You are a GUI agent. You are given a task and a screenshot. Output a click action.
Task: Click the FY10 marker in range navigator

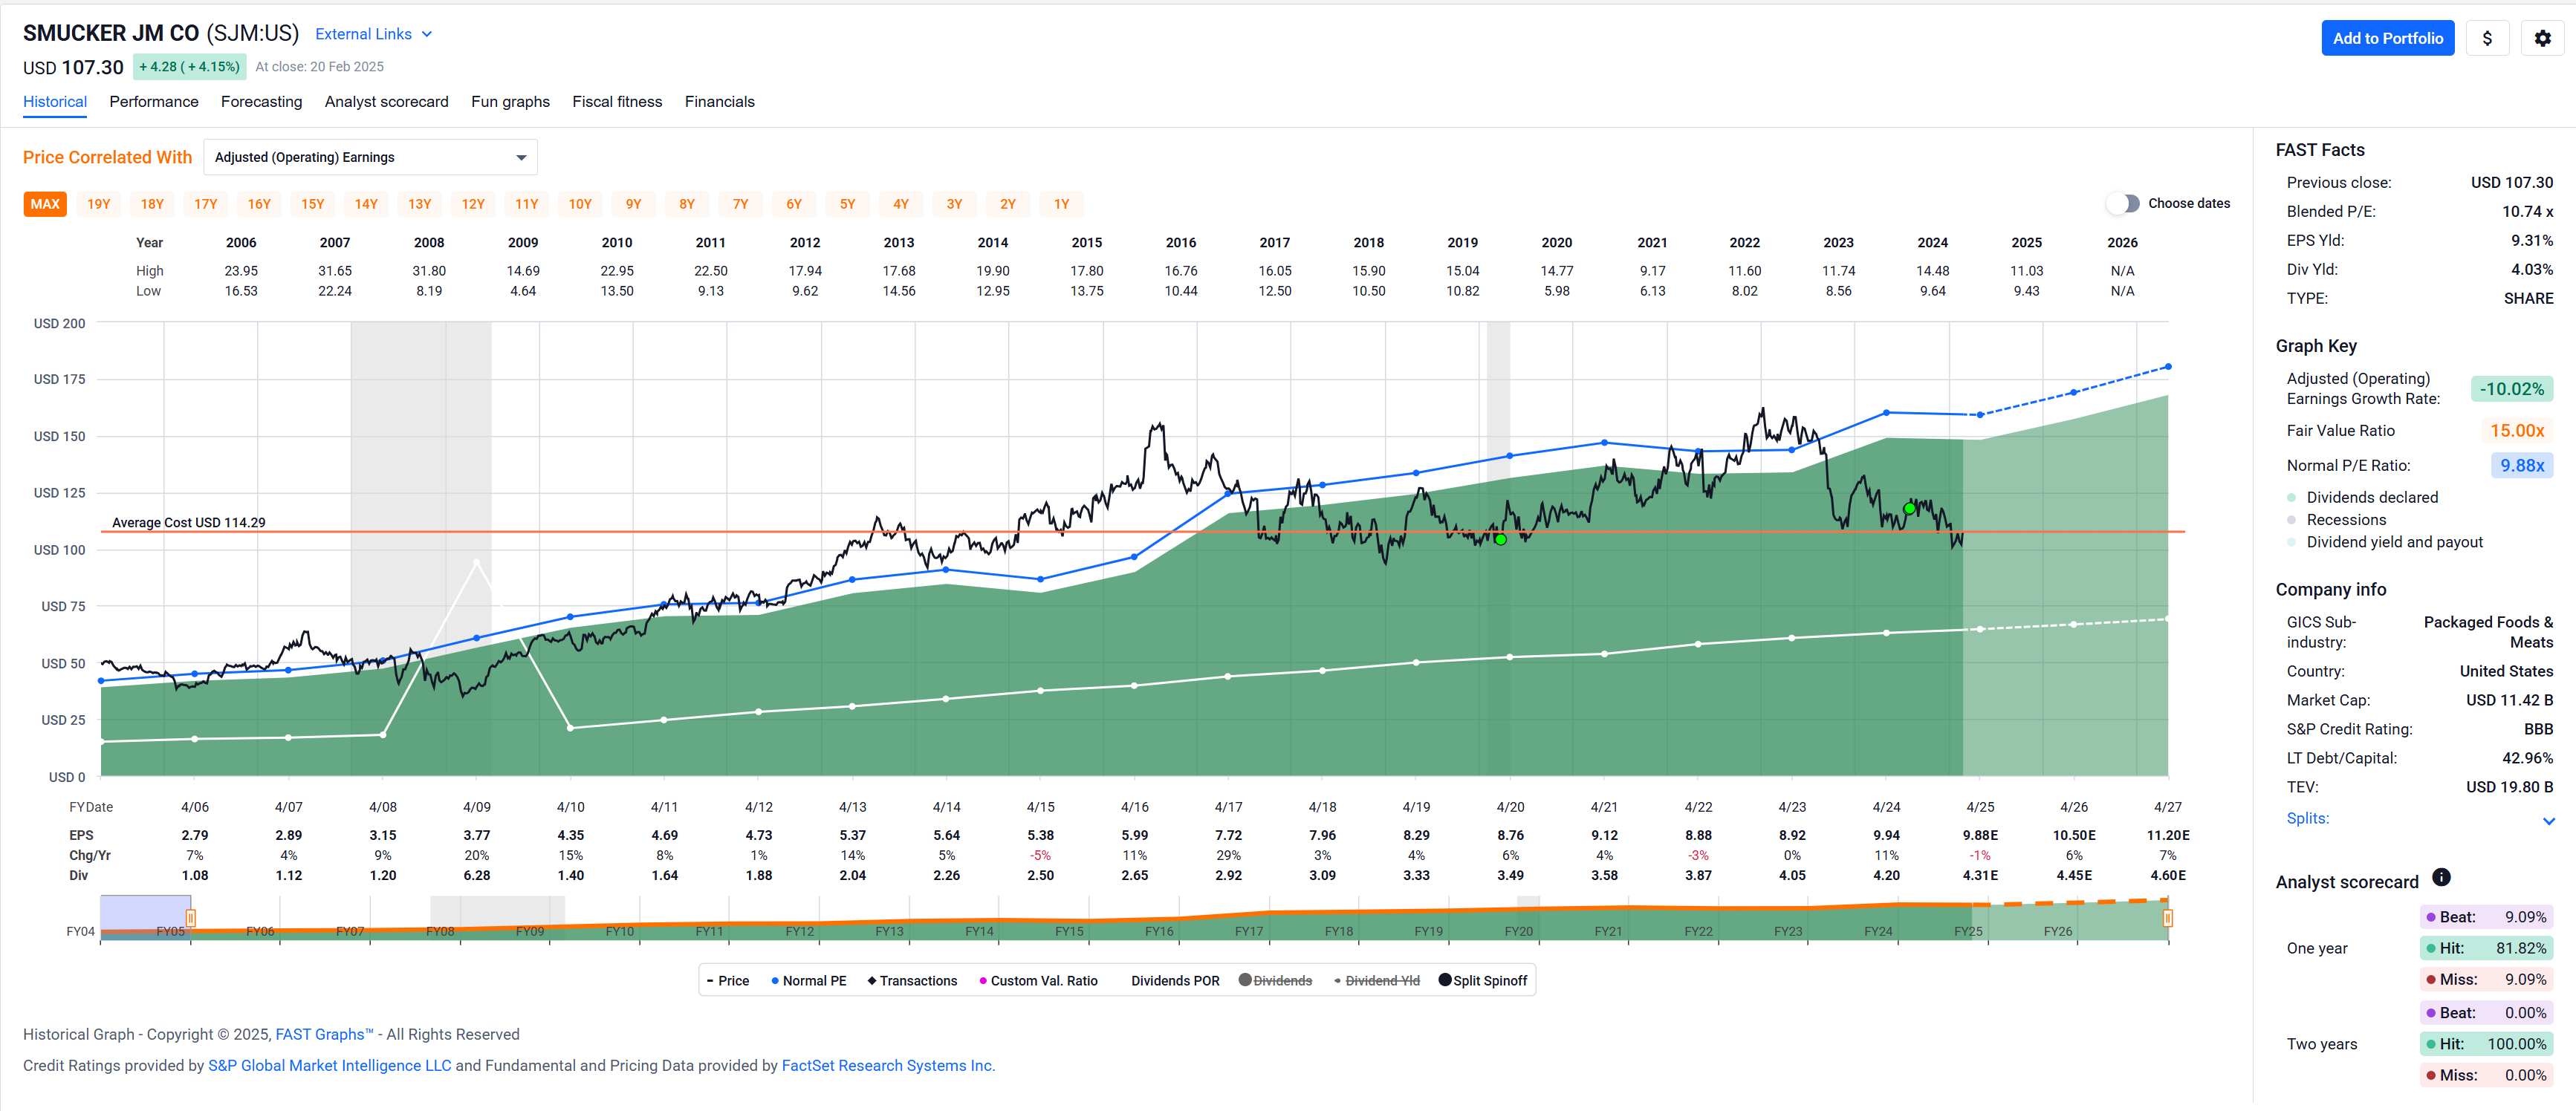tap(619, 931)
